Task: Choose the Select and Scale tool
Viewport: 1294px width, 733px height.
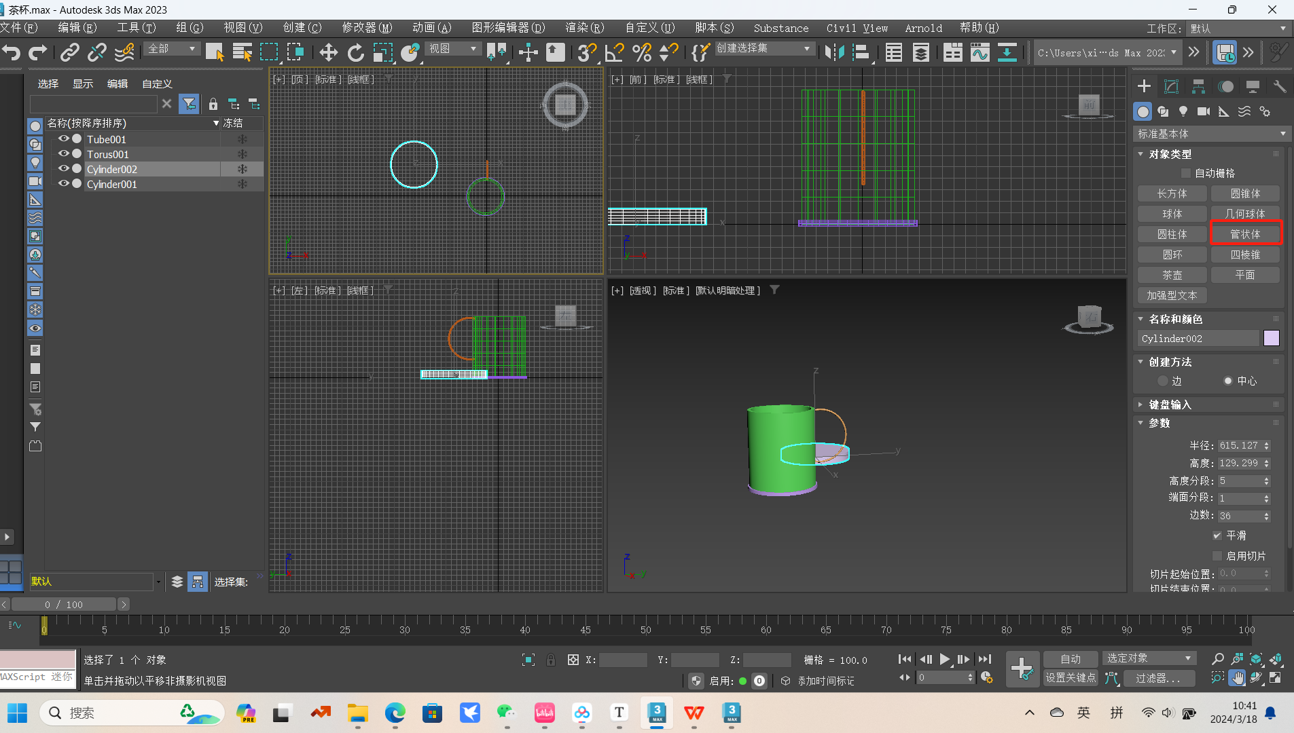Action: coord(383,52)
